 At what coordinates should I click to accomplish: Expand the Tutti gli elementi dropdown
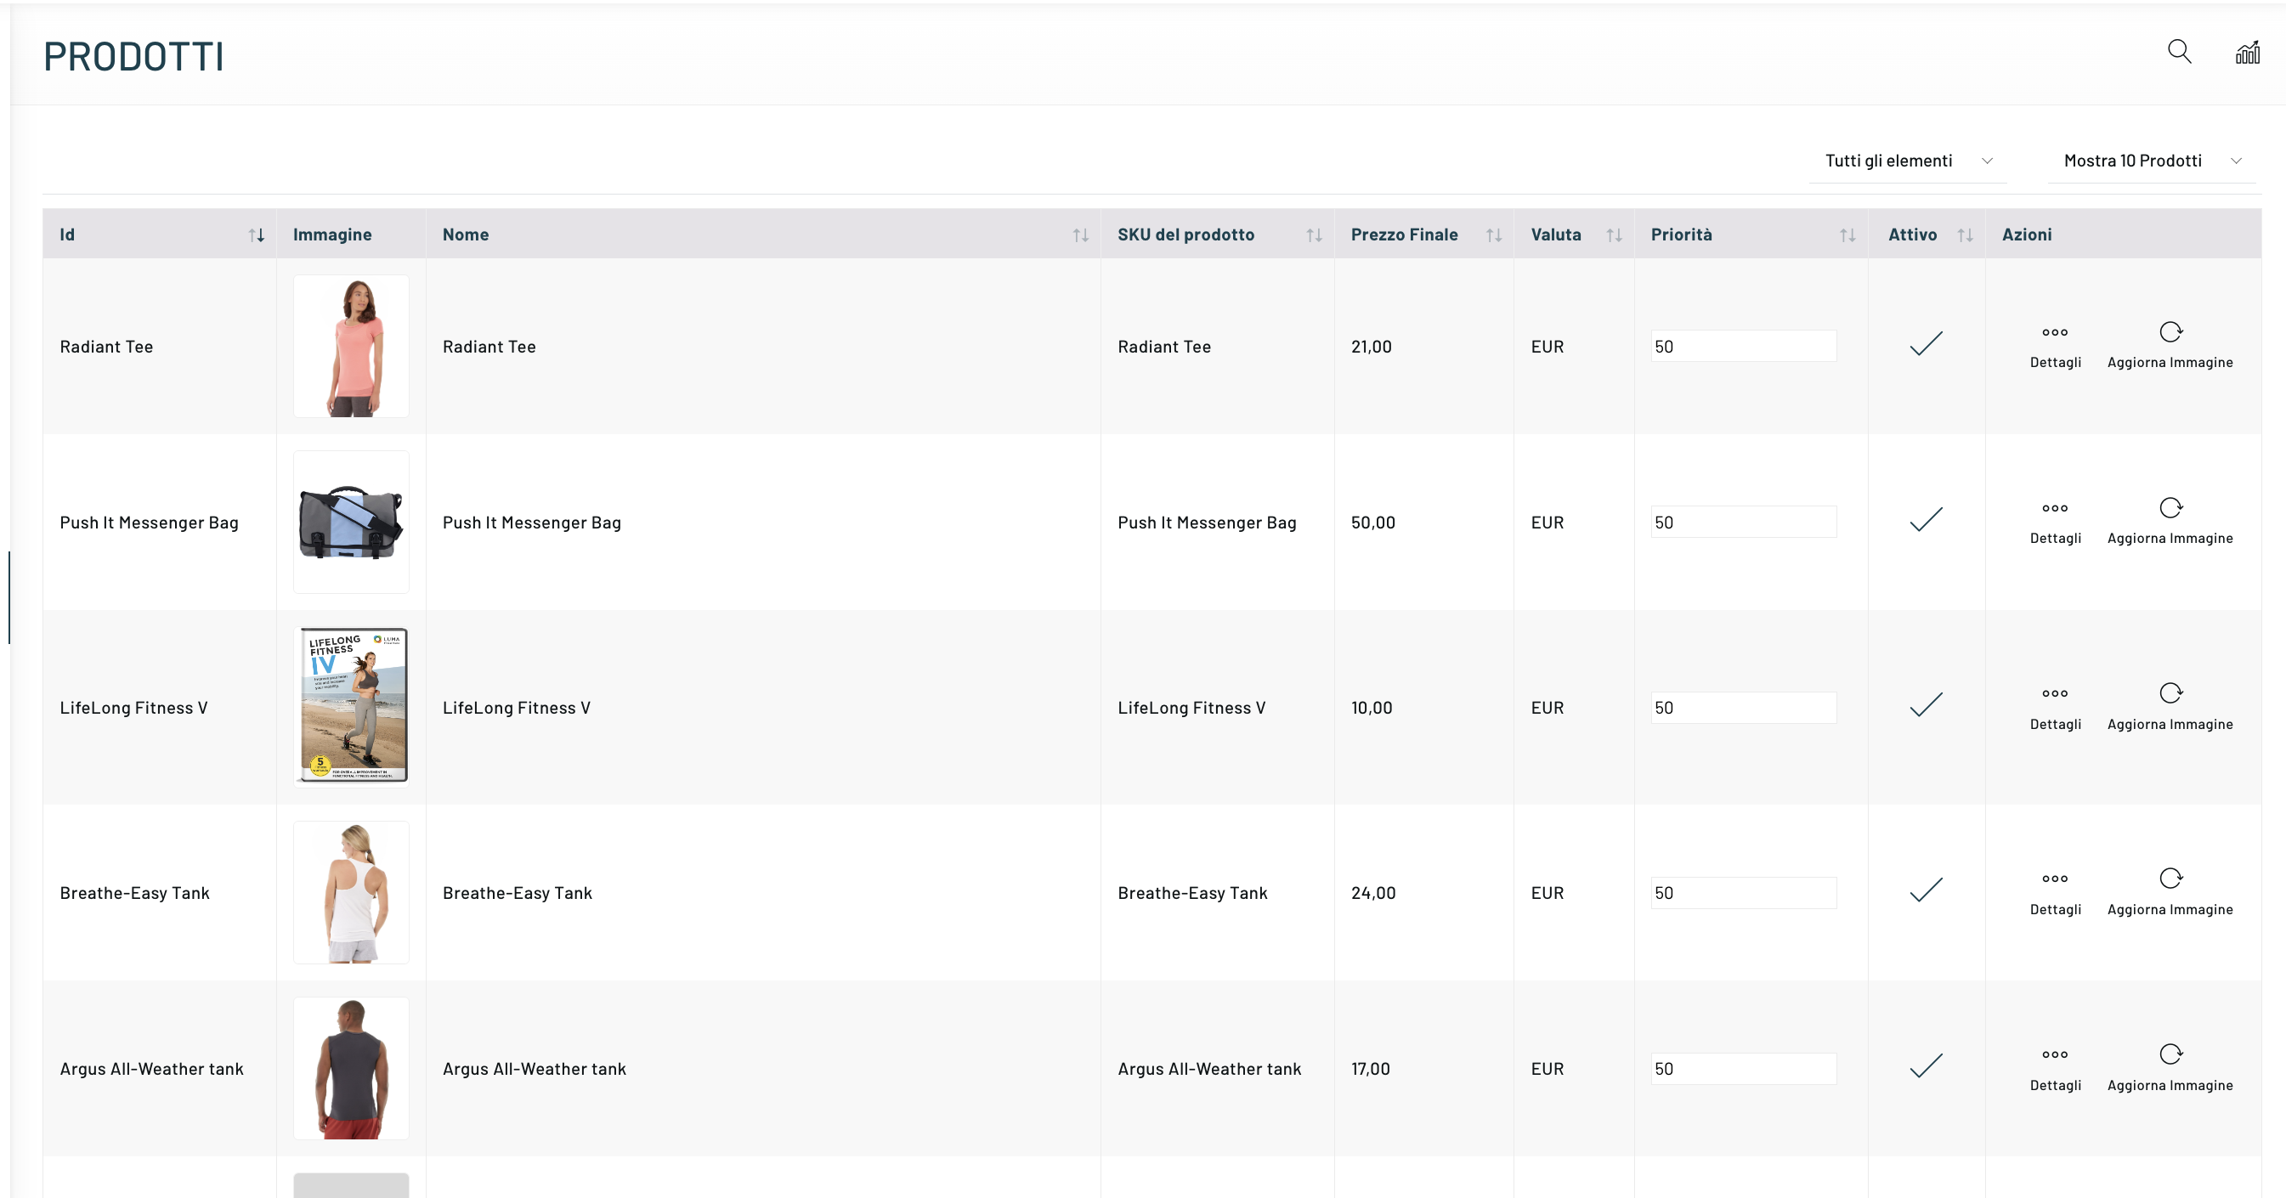coord(1908,161)
